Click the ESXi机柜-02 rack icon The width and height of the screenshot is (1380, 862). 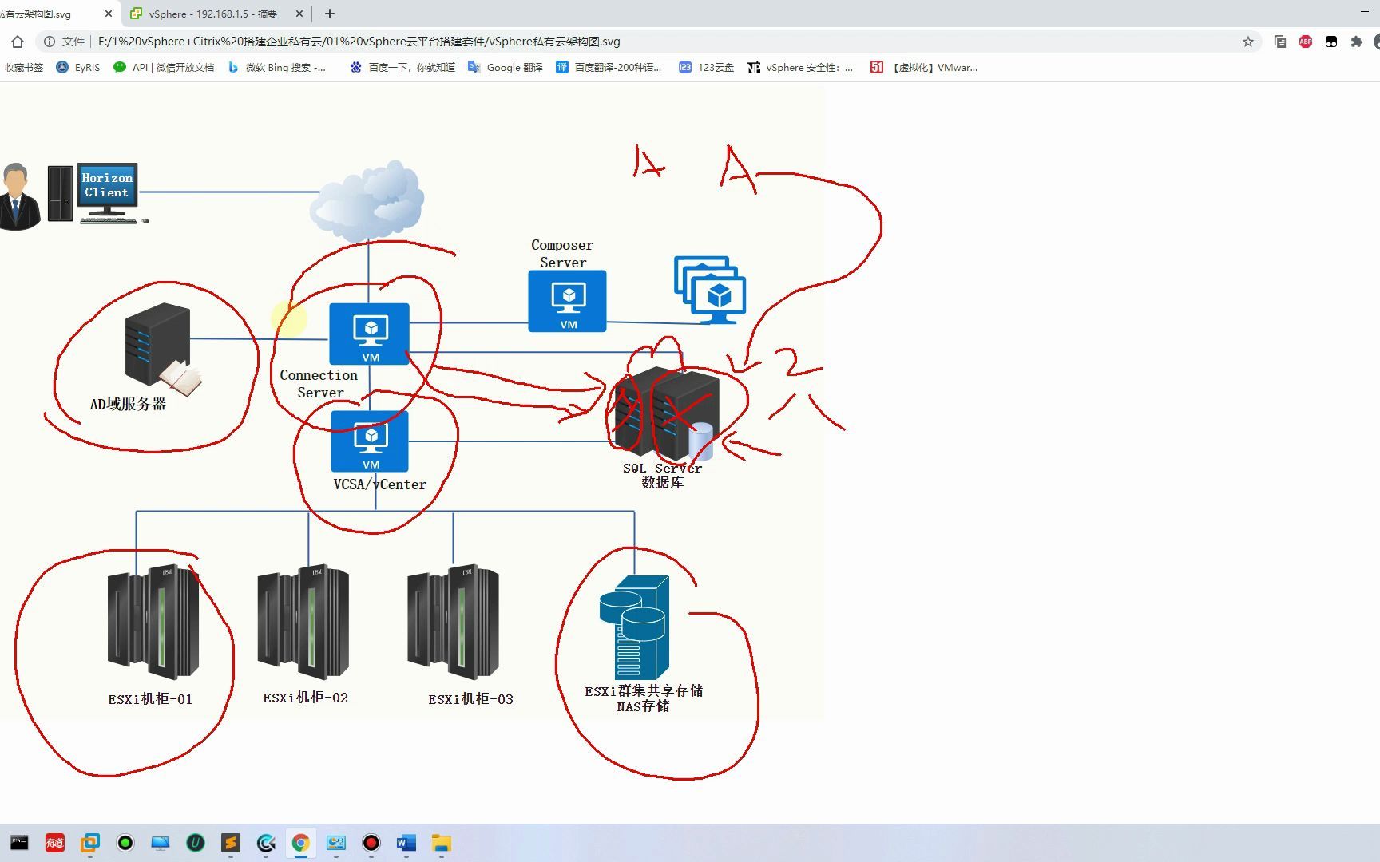303,622
